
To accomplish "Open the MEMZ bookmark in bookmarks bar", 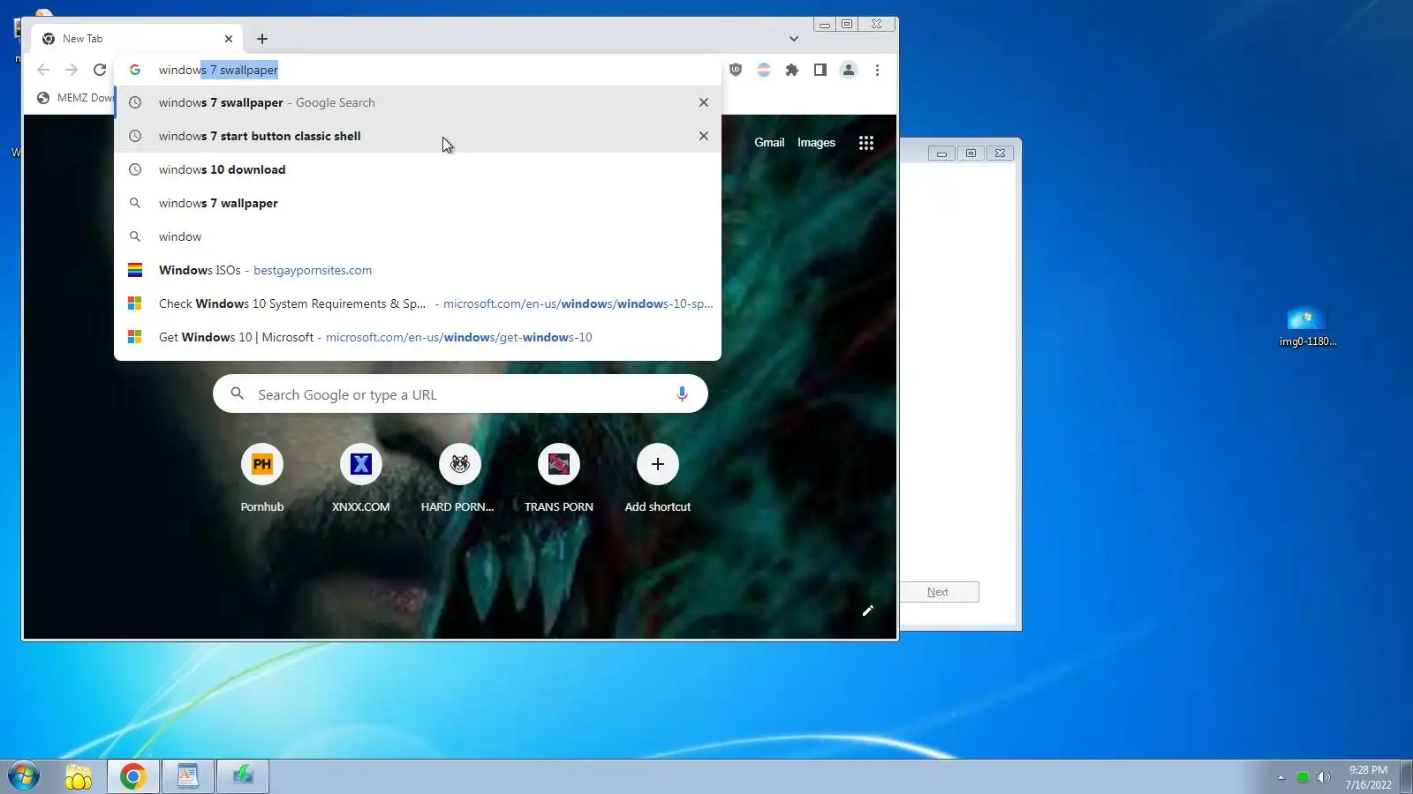I will coord(75,98).
